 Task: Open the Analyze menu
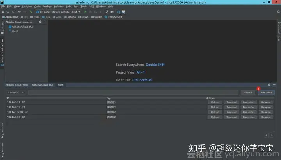pos(47,7)
